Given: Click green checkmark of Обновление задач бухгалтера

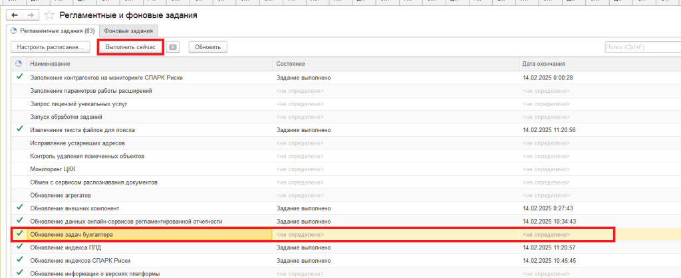Looking at the screenshot, I should [19, 234].
